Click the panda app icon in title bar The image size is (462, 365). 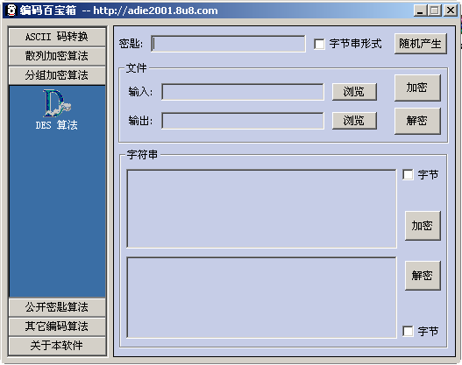pos(11,11)
